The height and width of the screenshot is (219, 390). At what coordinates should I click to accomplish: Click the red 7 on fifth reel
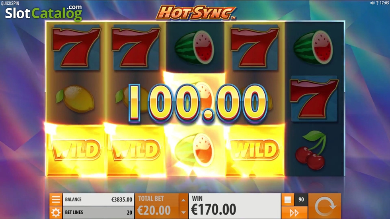coord(314,99)
